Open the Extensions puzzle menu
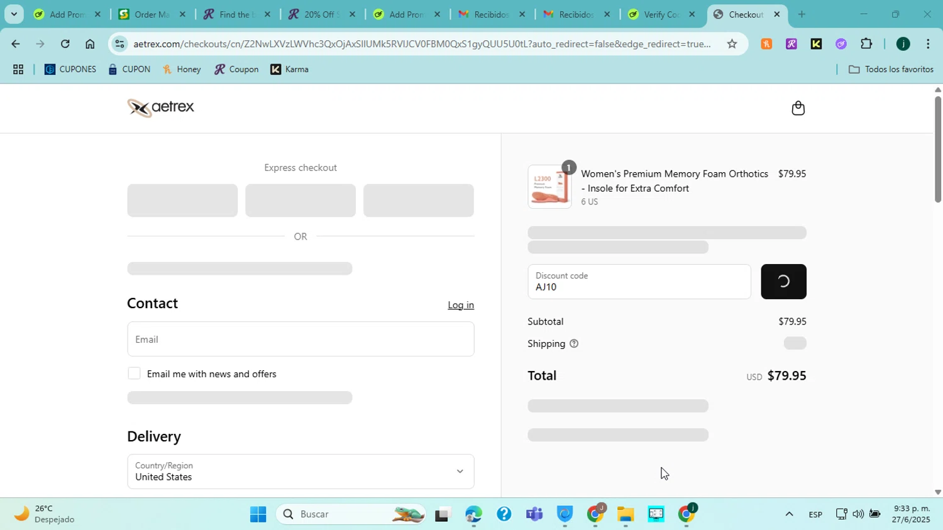This screenshot has width=943, height=530. pos(866,43)
